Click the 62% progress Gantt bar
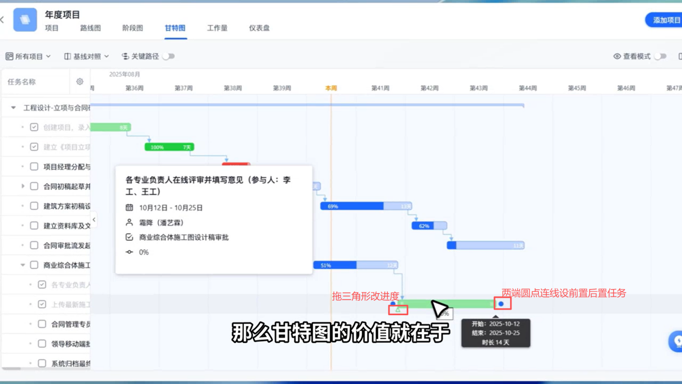682x384 pixels. click(429, 226)
